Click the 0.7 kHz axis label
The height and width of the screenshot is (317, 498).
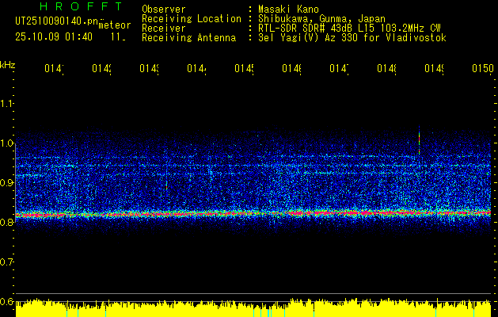pyautogui.click(x=7, y=262)
